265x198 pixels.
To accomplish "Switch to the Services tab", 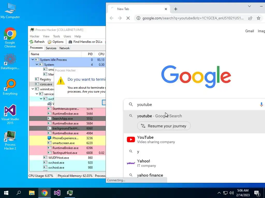I will tap(51, 48).
